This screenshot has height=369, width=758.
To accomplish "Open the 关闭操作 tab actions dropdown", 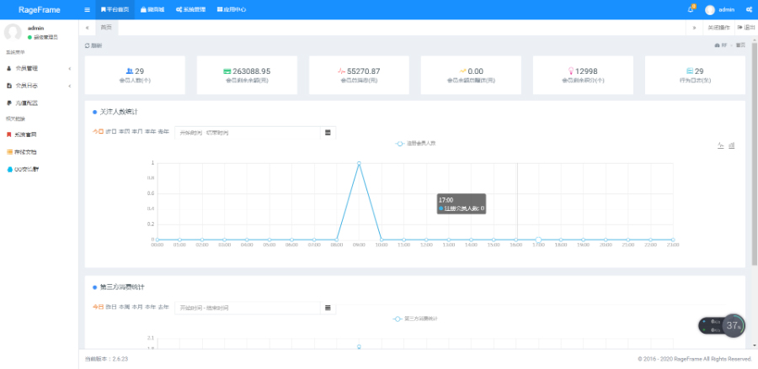I will pyautogui.click(x=718, y=28).
